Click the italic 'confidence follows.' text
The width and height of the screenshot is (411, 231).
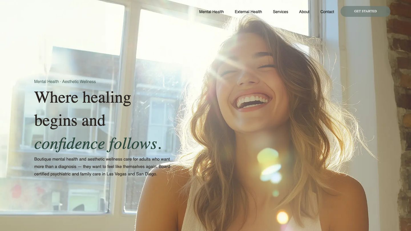(98, 144)
